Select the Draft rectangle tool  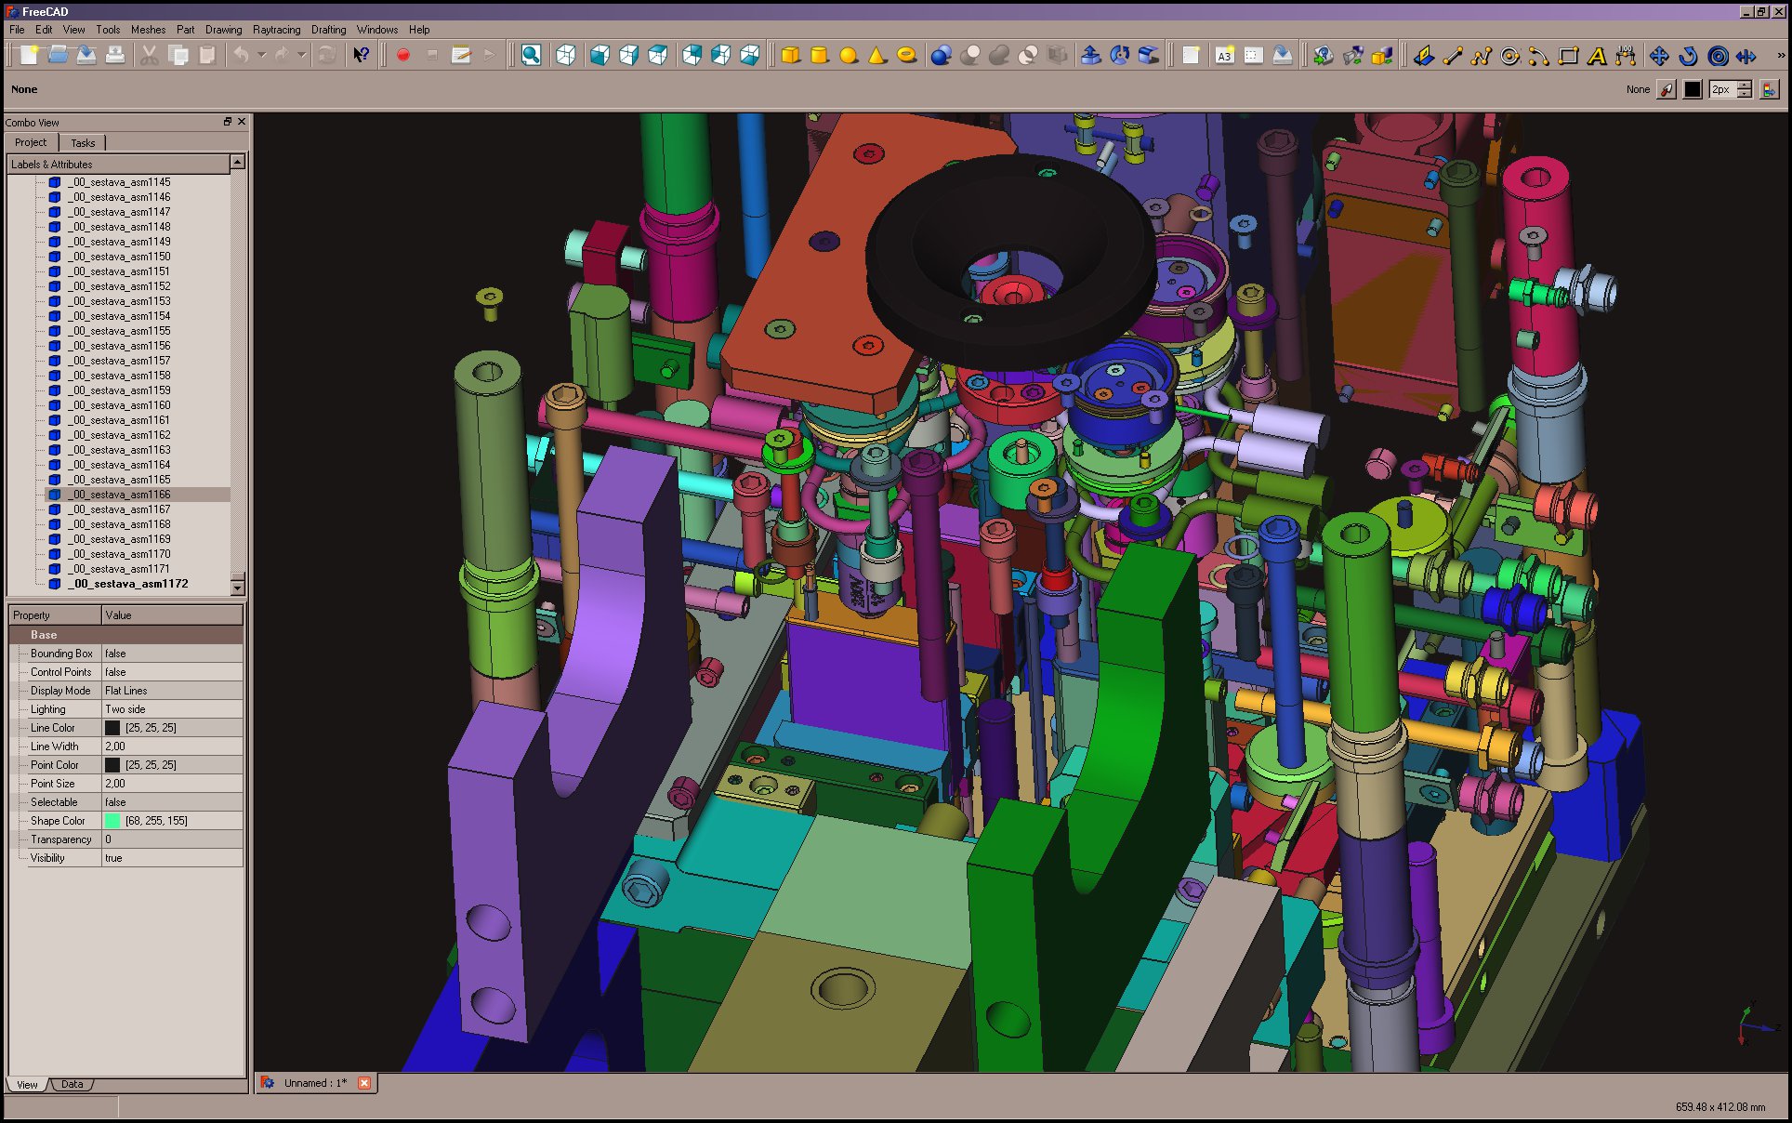coord(1568,56)
